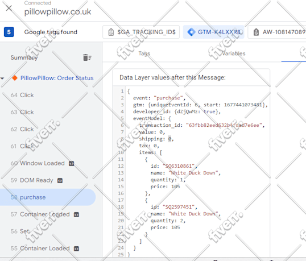
Task: Select event 56 Set
Action: tap(20, 231)
